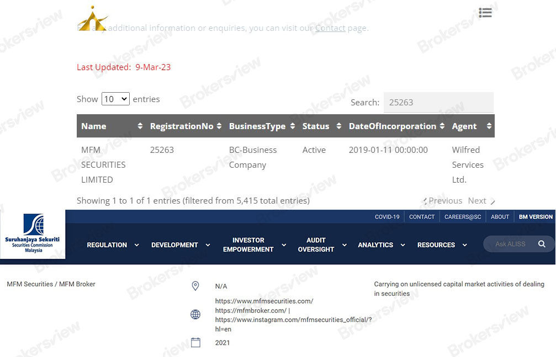Open the DEVELOPMENT menu
The image size is (556, 357).
(174, 245)
